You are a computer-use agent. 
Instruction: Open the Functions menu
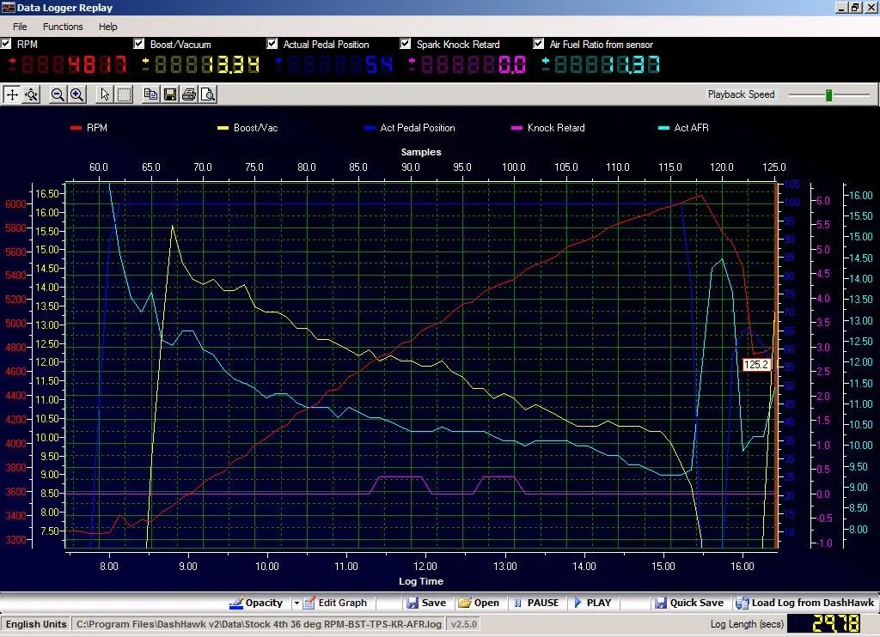click(x=63, y=27)
